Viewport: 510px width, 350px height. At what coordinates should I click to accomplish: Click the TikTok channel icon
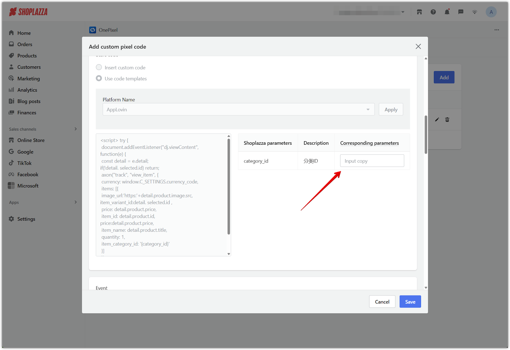(x=11, y=163)
